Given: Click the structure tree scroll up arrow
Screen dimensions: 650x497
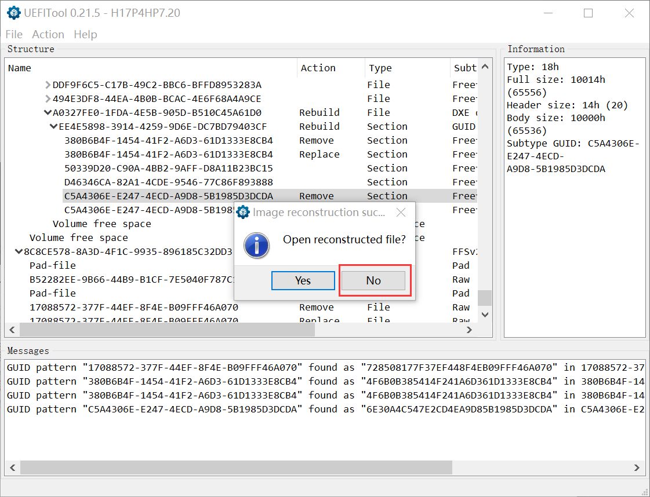Looking at the screenshot, I should click(485, 67).
